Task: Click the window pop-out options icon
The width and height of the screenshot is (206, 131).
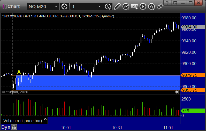Action: [175, 3]
